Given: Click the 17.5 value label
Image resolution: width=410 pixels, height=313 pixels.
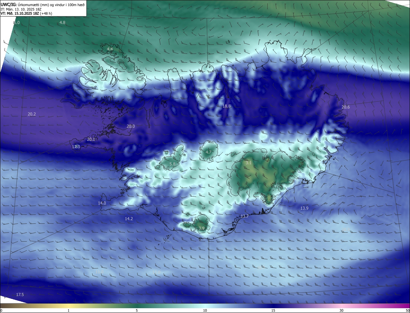Looking at the screenshot, I should pos(20,295).
